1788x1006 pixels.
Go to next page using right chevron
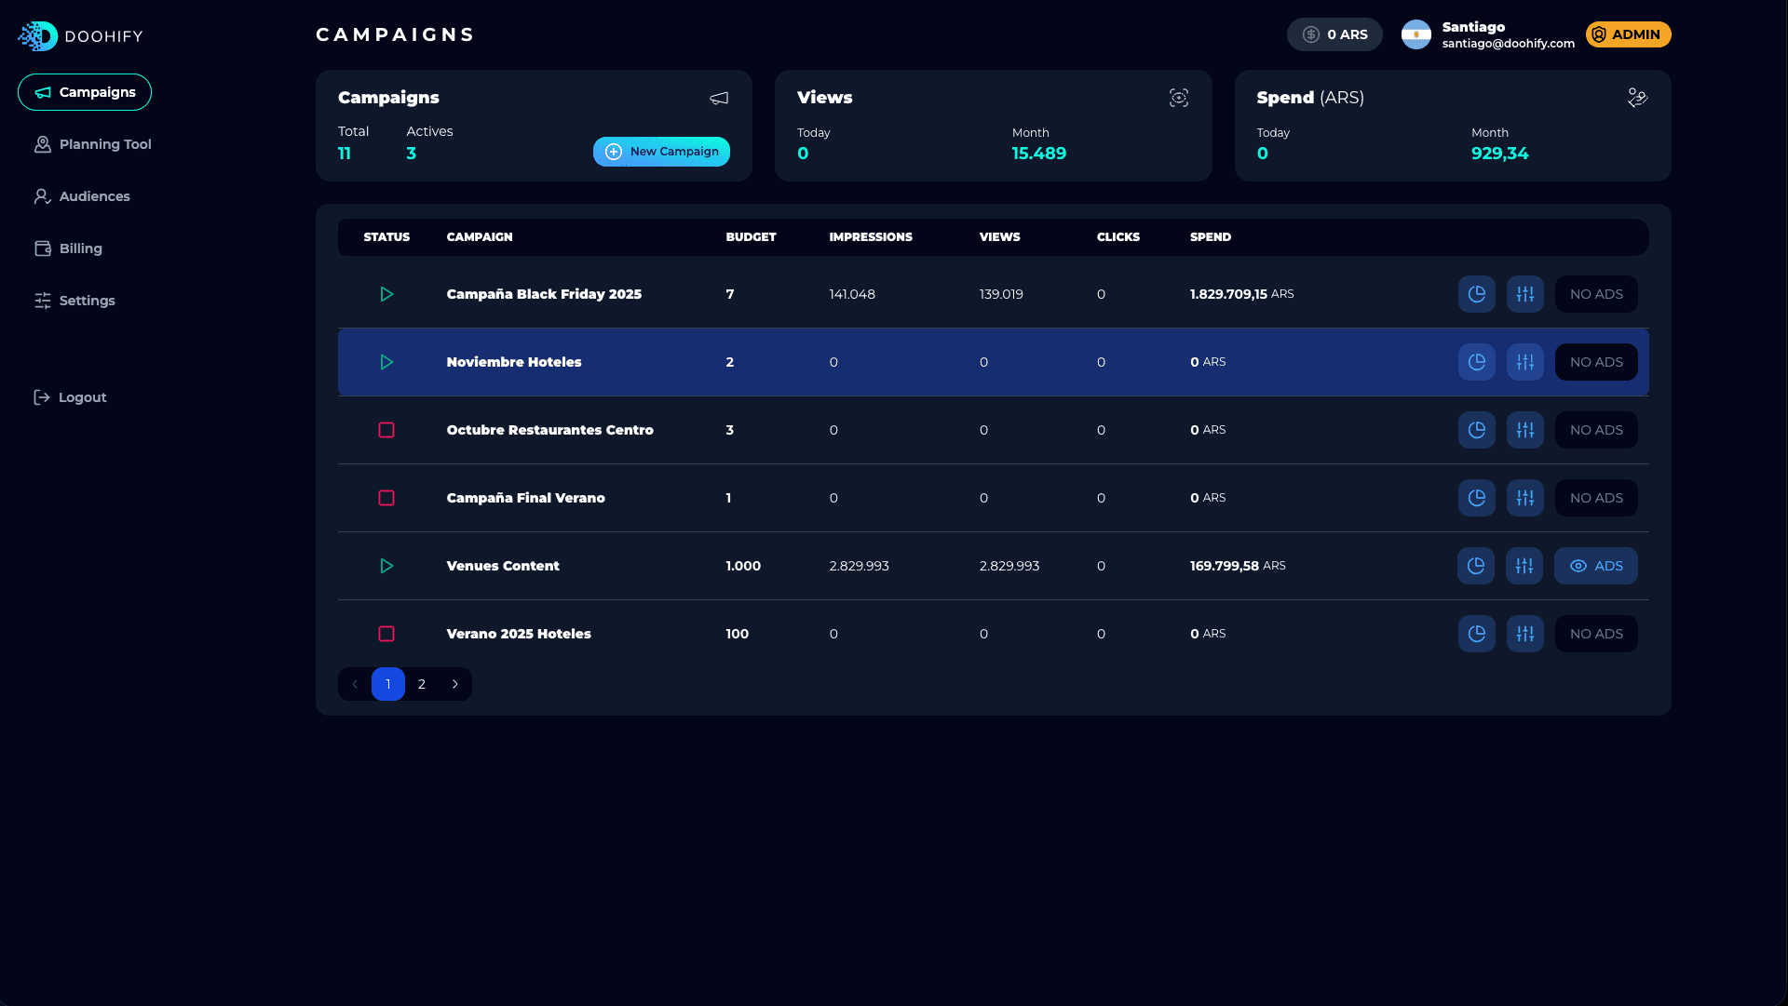coord(455,684)
